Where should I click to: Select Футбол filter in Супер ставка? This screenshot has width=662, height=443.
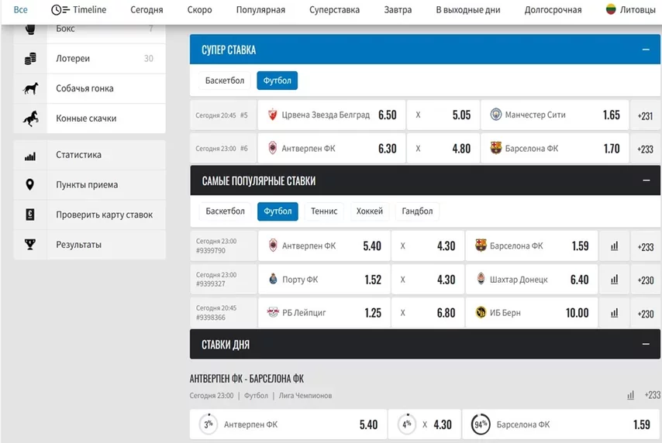277,81
